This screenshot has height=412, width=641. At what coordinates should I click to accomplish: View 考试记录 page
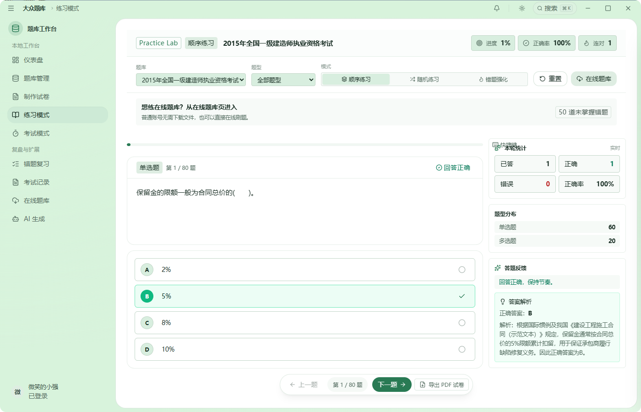coord(58,182)
